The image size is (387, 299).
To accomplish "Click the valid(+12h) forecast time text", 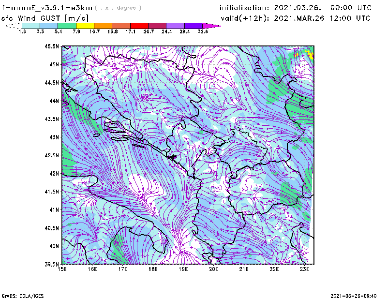I will click(295, 18).
